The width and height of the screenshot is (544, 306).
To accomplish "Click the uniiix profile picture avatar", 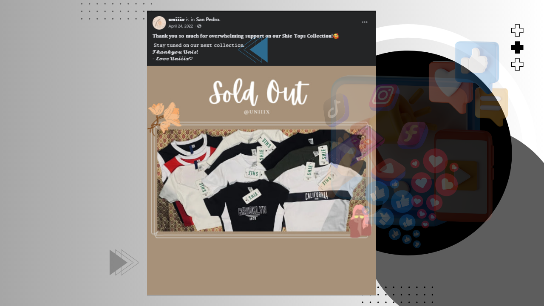I will pyautogui.click(x=159, y=23).
